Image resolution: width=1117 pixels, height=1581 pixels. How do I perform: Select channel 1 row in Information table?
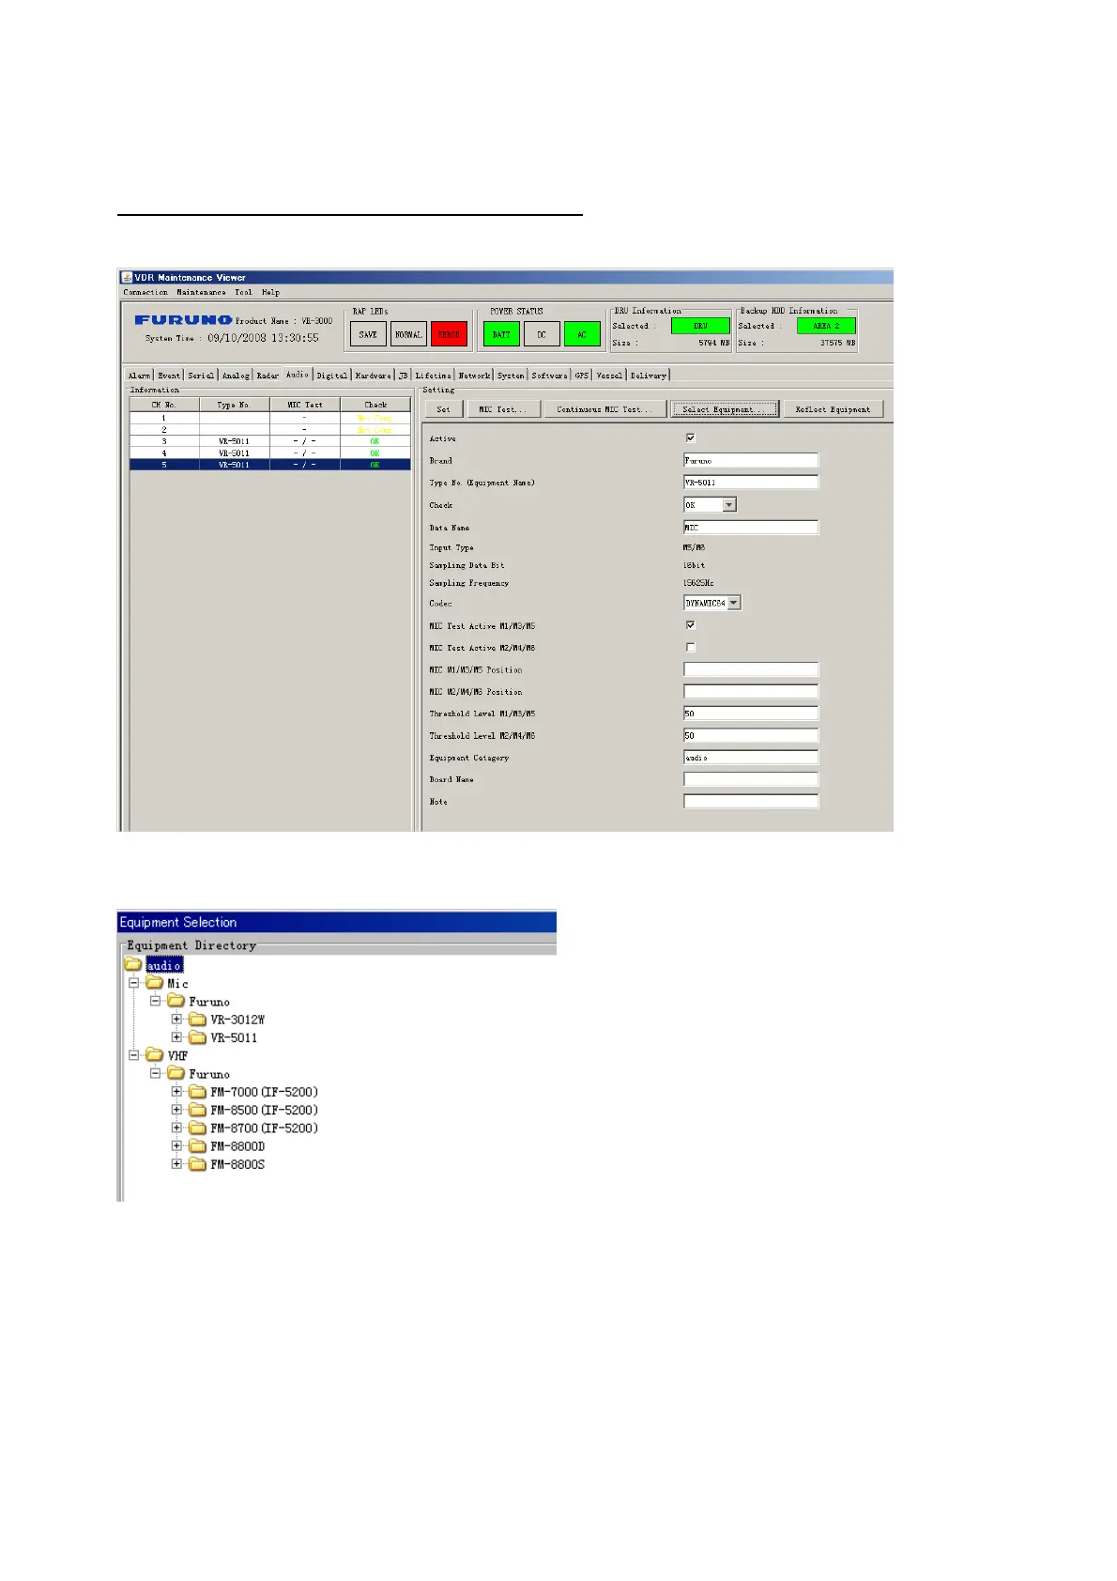270,417
